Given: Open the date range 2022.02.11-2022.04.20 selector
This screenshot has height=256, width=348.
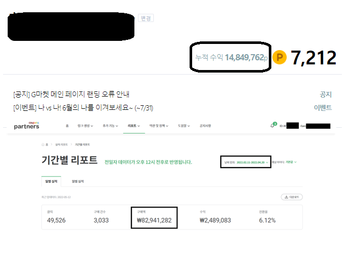Looking at the screenshot, I should tap(246, 162).
